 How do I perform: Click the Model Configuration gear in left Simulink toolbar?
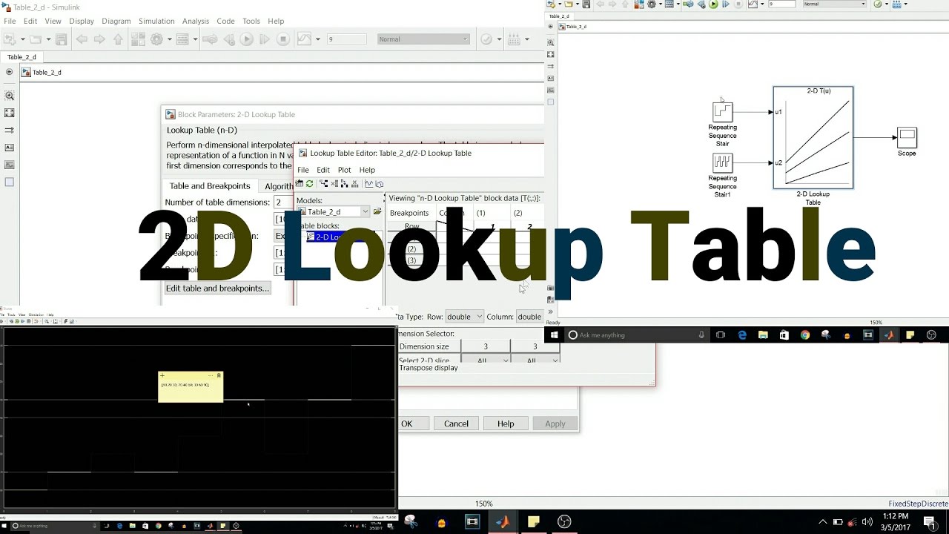[156, 39]
